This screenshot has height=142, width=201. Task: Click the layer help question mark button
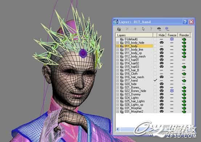pos(185,22)
